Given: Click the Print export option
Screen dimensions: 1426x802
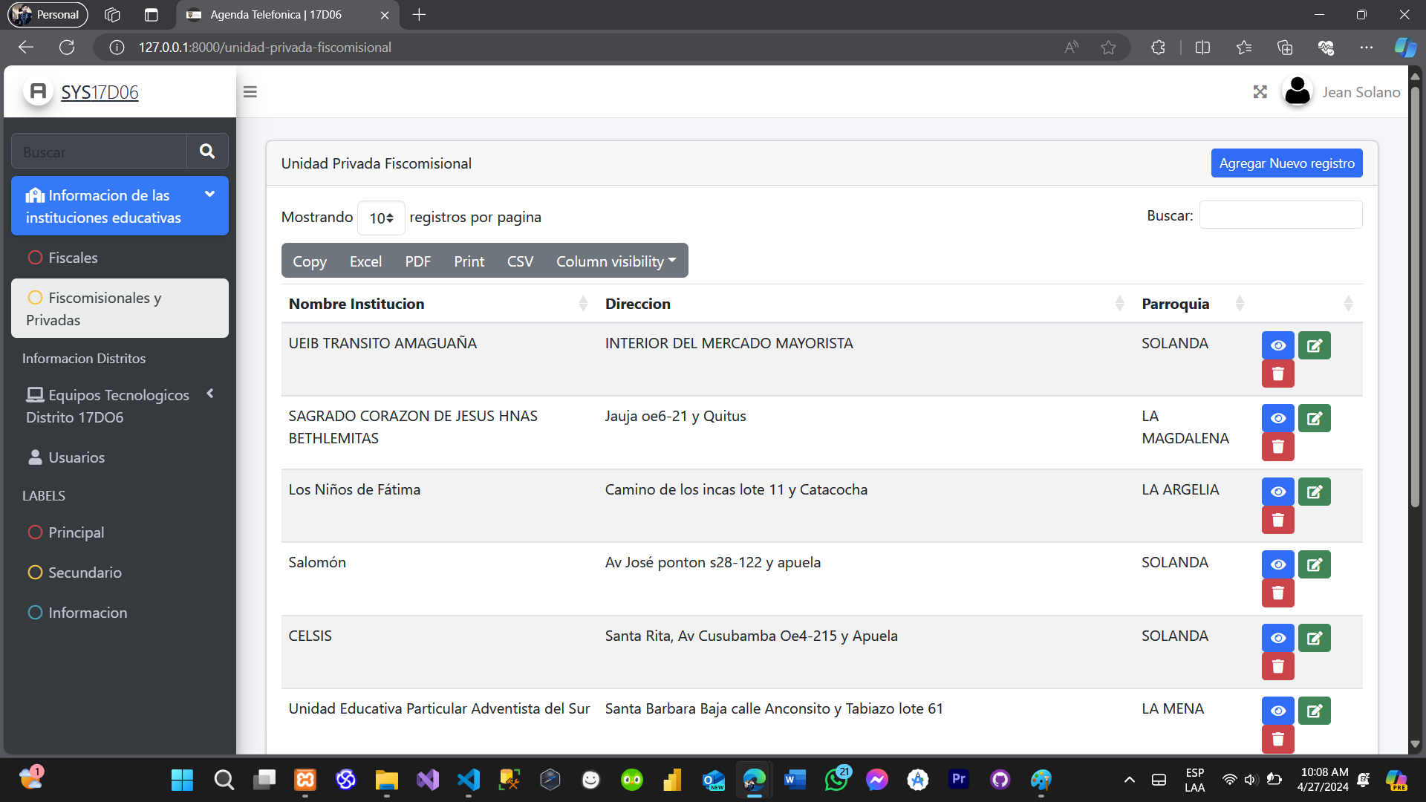Looking at the screenshot, I should [468, 261].
